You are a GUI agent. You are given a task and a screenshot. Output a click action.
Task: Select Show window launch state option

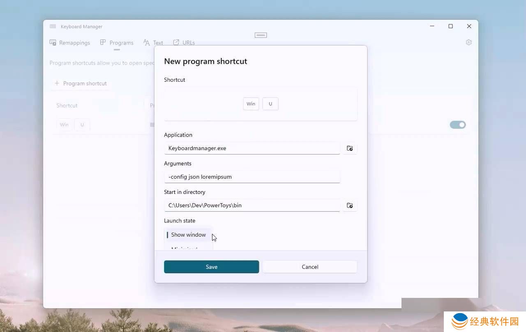pyautogui.click(x=188, y=235)
